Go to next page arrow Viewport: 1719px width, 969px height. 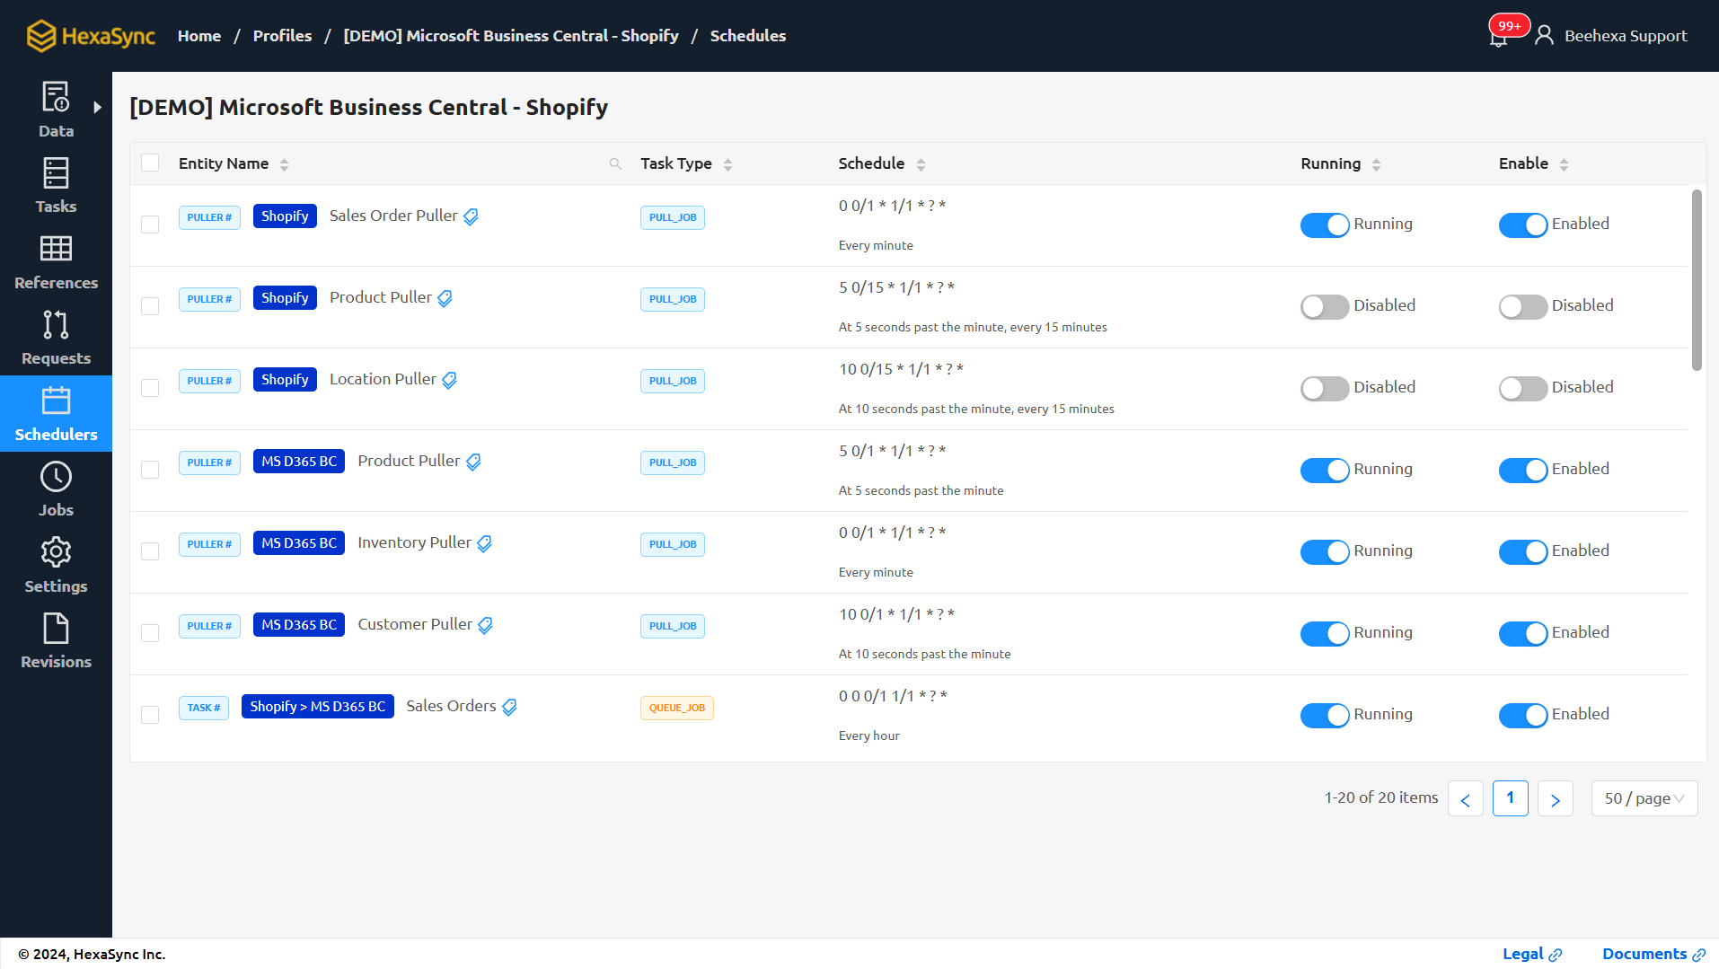pos(1555,798)
